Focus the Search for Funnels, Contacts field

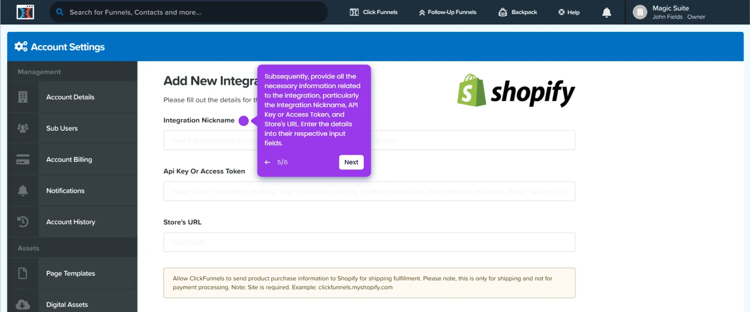pos(188,12)
